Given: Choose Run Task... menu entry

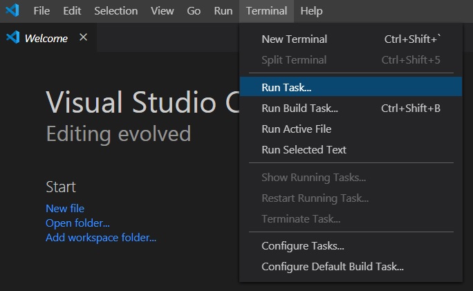Looking at the screenshot, I should [x=286, y=87].
